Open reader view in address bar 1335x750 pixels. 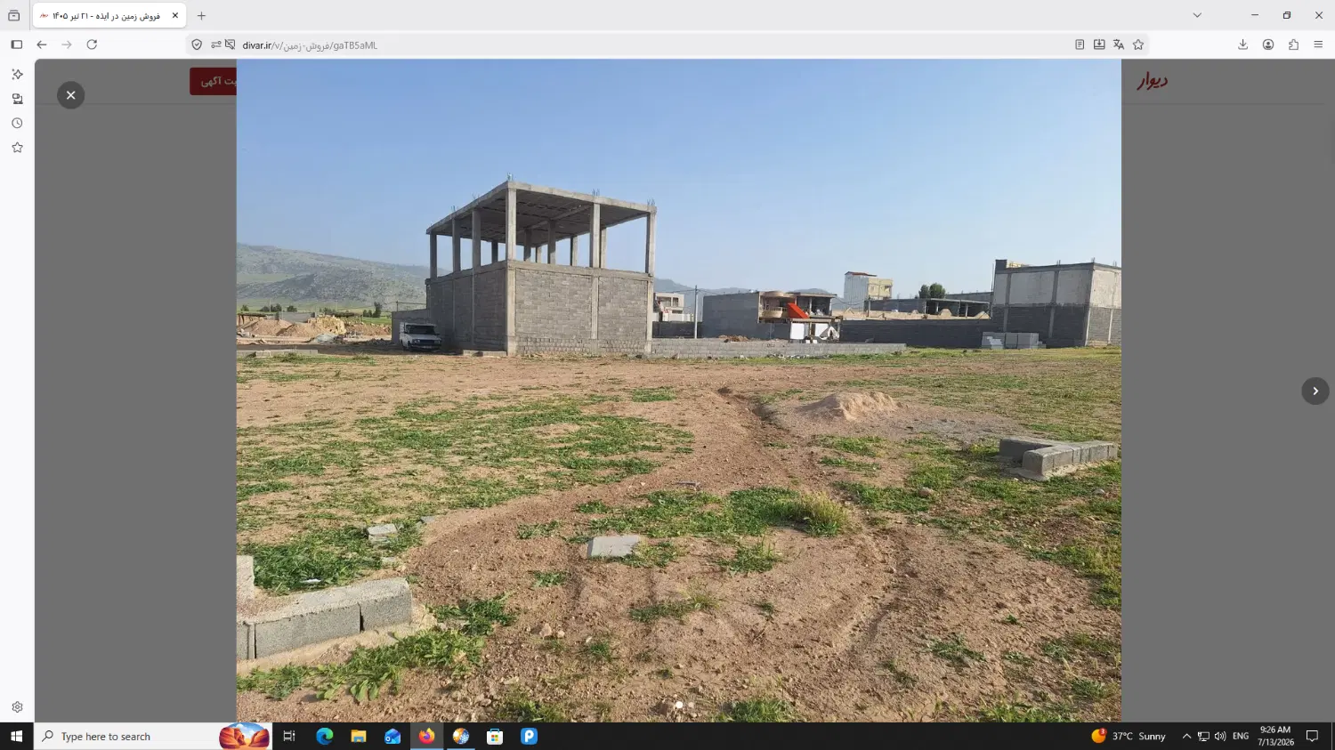point(1080,44)
